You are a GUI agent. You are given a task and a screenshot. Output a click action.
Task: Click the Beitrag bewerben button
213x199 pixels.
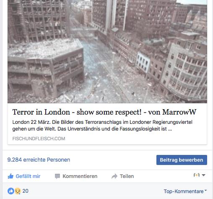click(x=182, y=160)
